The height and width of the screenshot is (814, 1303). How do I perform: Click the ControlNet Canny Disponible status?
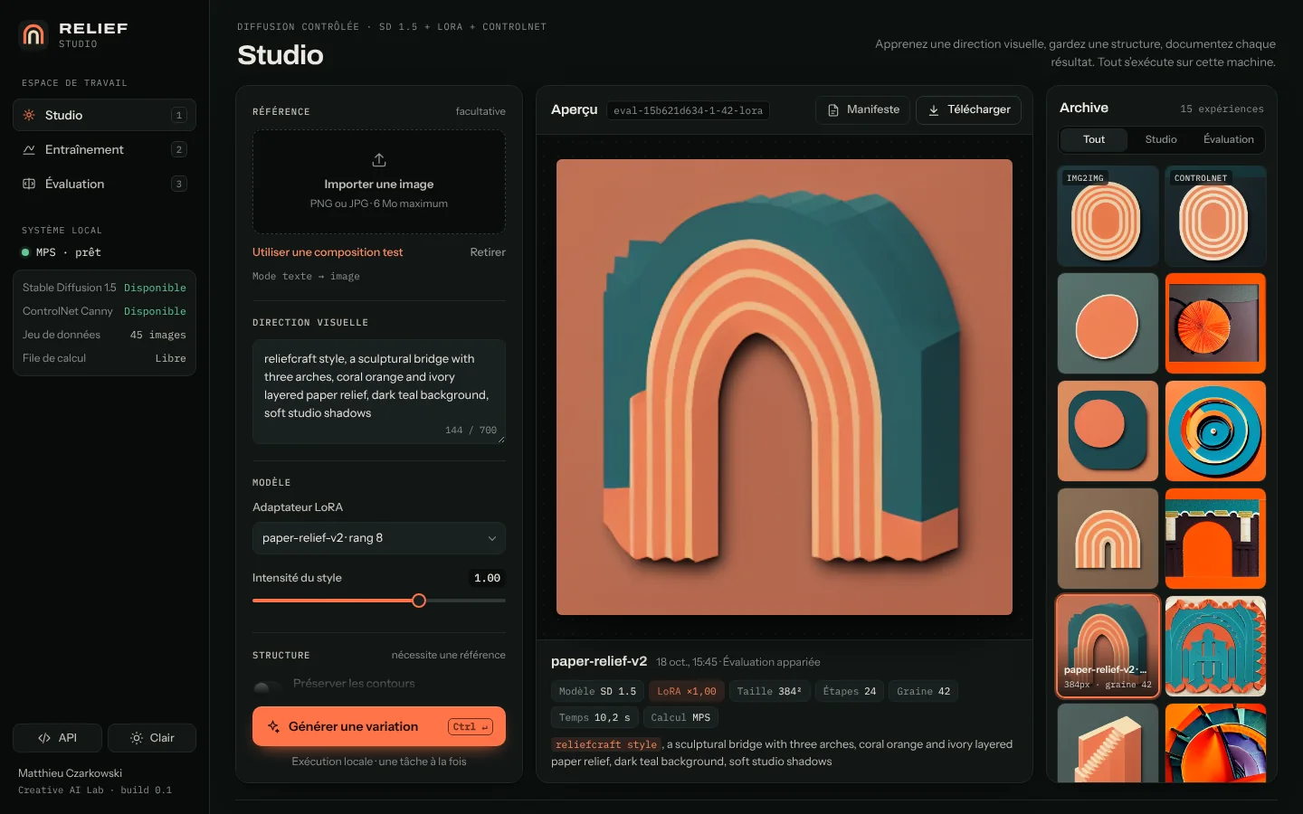tap(155, 311)
